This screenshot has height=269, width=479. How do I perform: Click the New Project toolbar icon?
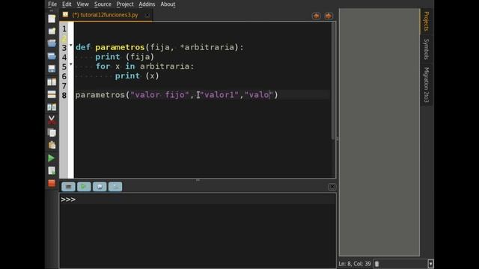52,31
